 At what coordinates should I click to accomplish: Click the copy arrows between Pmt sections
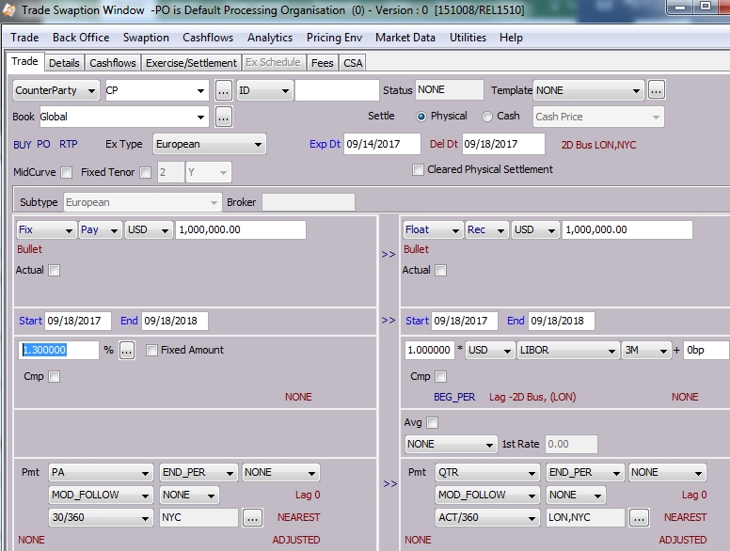coord(390,484)
